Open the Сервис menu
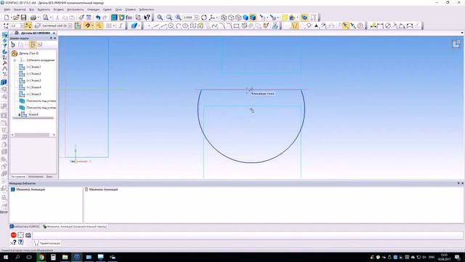 coord(107,9)
